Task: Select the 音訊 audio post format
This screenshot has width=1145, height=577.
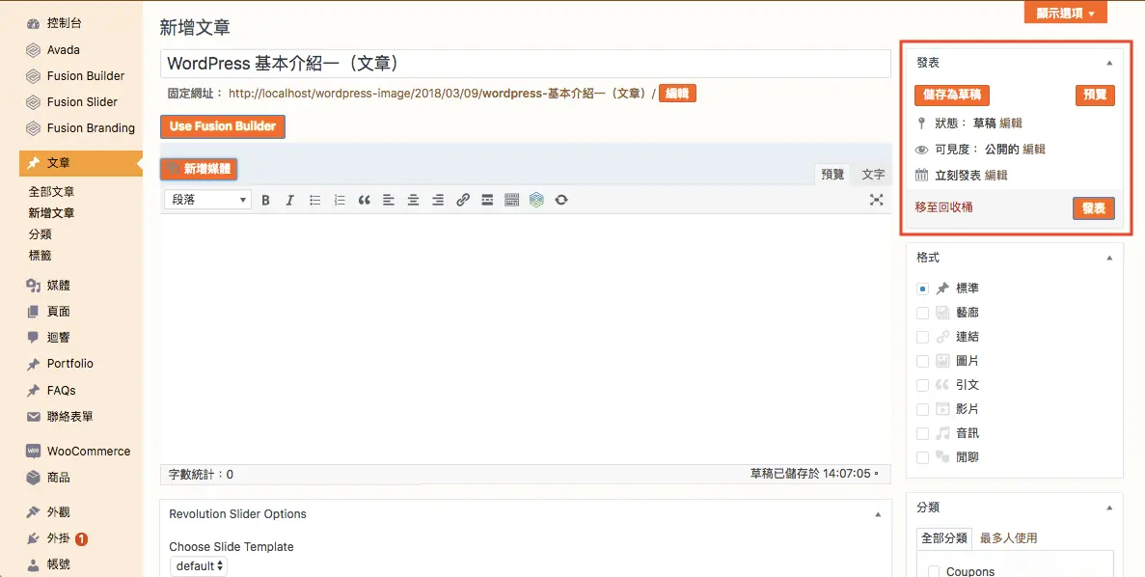Action: point(923,434)
